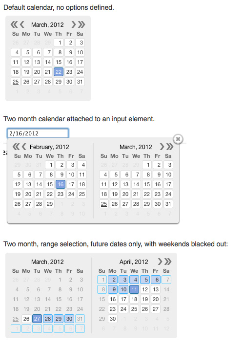This screenshot has height=349, width=244.
Task: Click the date input showing 2/16/2012
Action: click(38, 133)
